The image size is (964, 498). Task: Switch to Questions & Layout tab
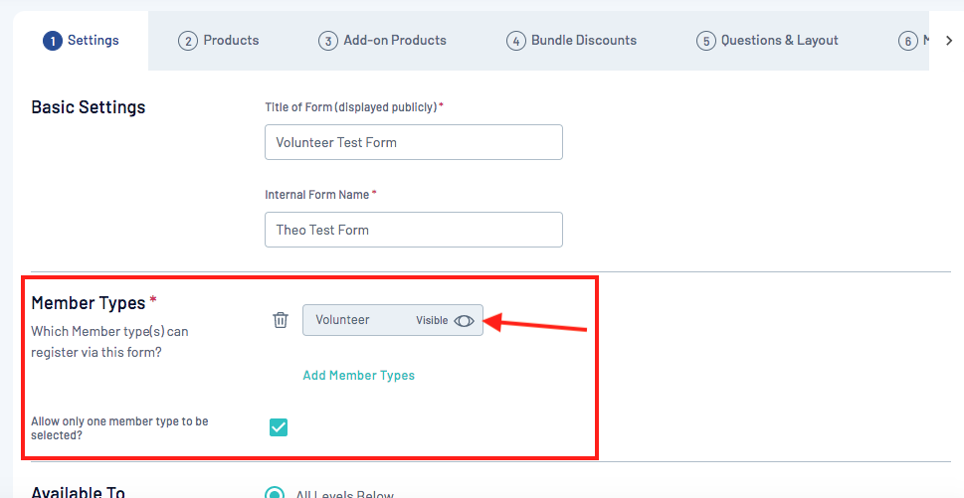pyautogui.click(x=767, y=41)
